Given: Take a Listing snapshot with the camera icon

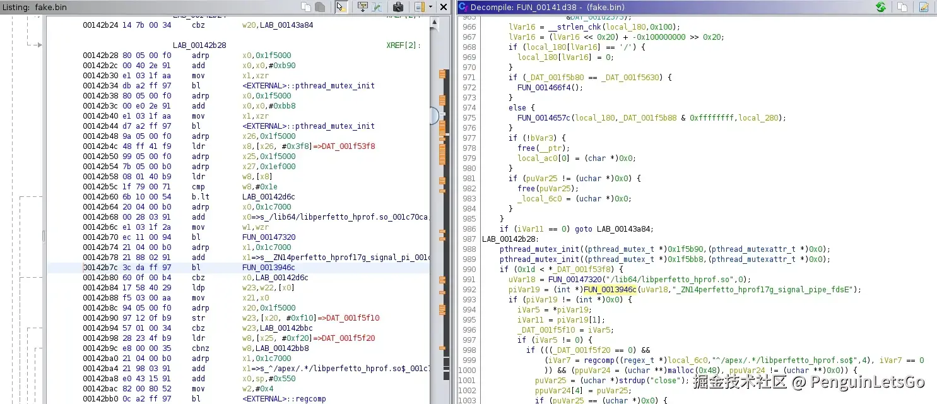Looking at the screenshot, I should (x=398, y=7).
